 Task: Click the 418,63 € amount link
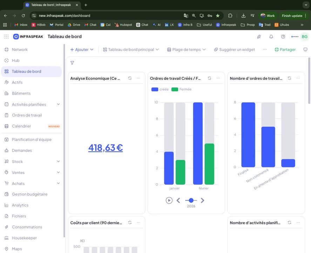[106, 148]
